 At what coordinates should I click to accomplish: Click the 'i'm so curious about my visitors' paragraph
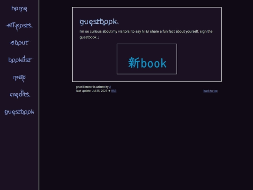click(x=146, y=34)
